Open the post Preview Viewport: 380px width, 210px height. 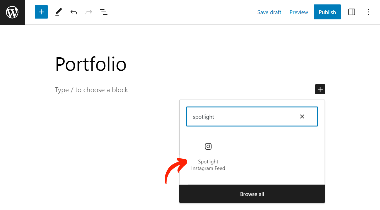point(299,12)
